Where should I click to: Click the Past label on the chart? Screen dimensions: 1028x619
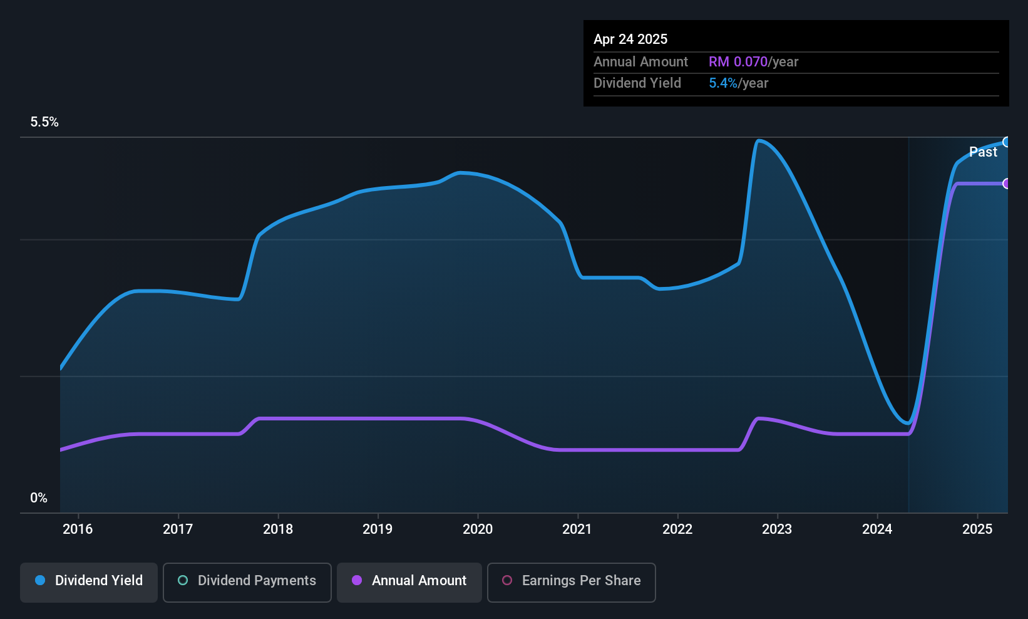tap(983, 152)
